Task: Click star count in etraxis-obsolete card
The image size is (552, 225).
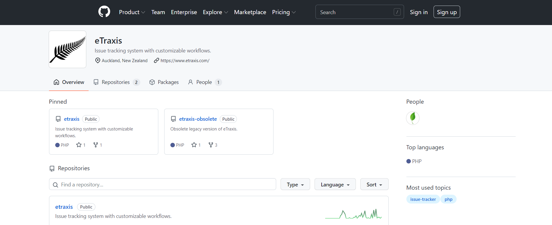Action: (196, 145)
